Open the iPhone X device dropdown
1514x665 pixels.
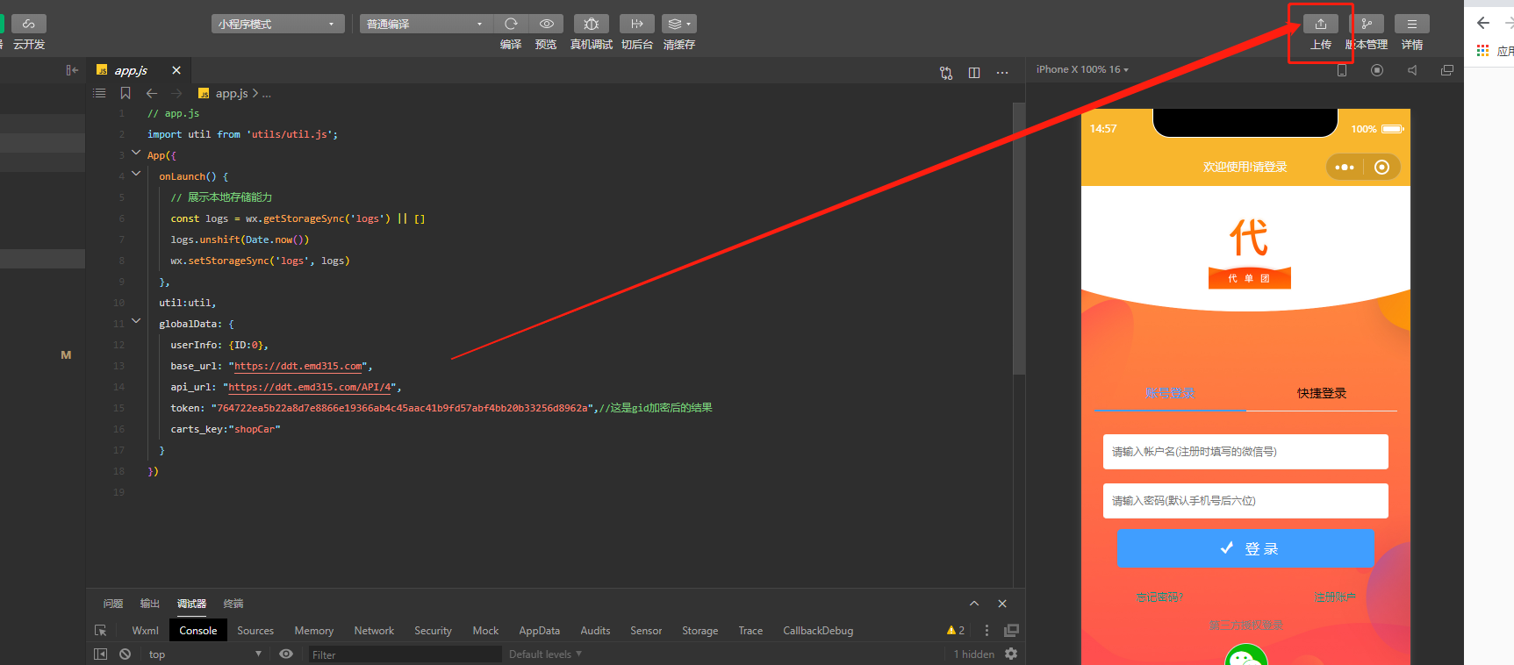click(1082, 69)
